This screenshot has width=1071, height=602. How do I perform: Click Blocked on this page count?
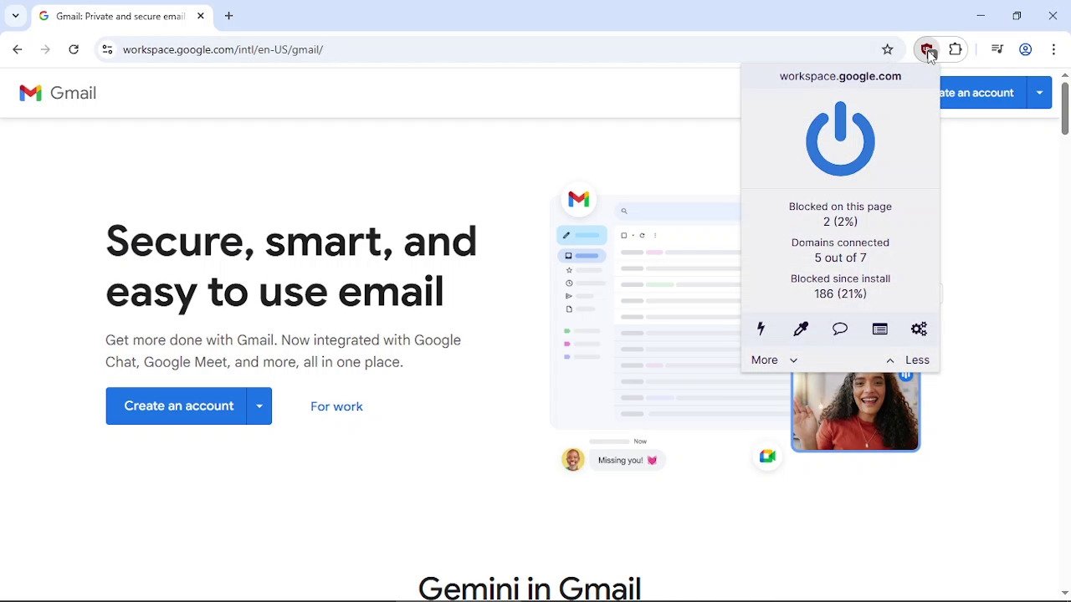[x=840, y=214]
